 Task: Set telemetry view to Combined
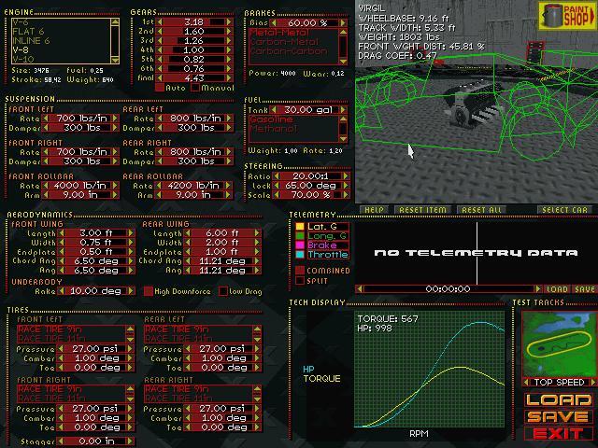[x=300, y=271]
